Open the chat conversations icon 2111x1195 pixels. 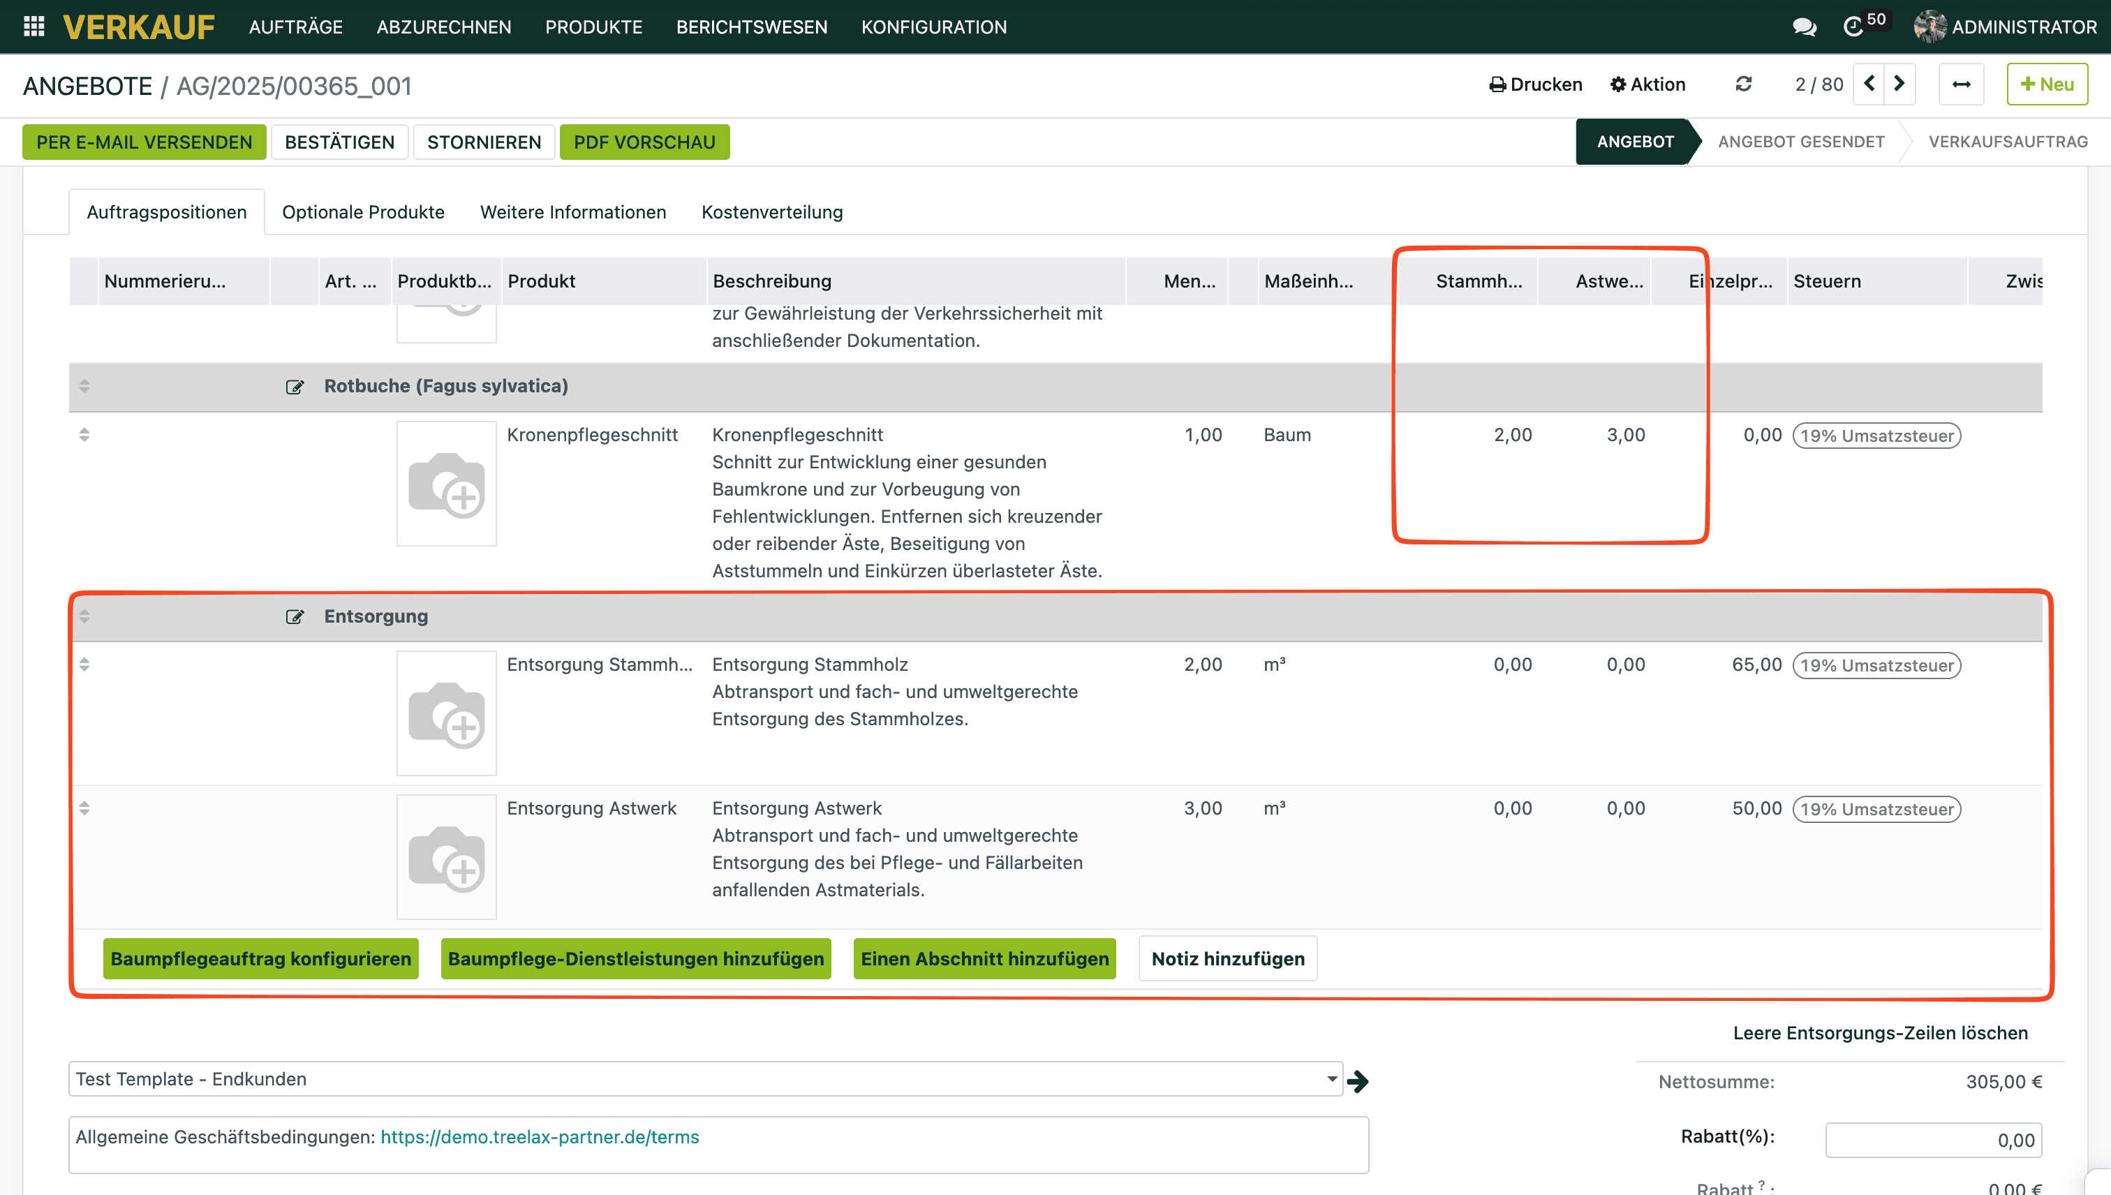click(x=1804, y=27)
